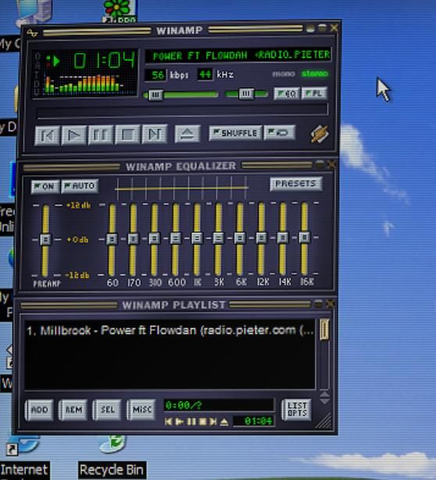
Task: Click the -12 db label
Action: (77, 275)
